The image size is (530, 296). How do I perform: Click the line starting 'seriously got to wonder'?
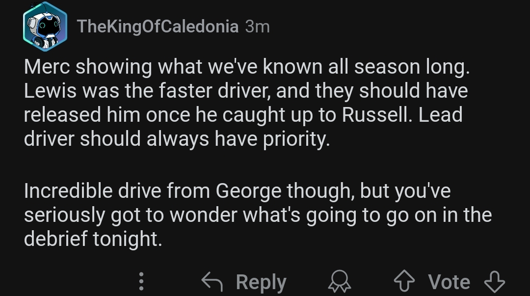pyautogui.click(x=258, y=215)
